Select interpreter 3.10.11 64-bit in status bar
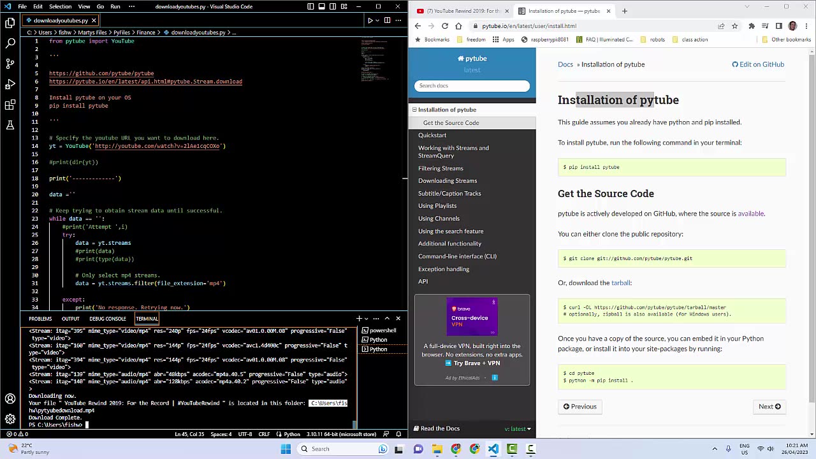 pos(341,434)
